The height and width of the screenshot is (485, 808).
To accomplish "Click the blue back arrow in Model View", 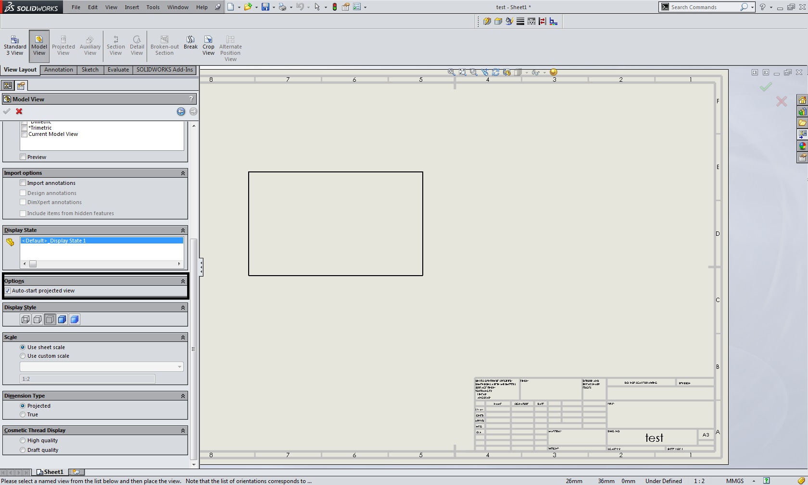I will (181, 111).
